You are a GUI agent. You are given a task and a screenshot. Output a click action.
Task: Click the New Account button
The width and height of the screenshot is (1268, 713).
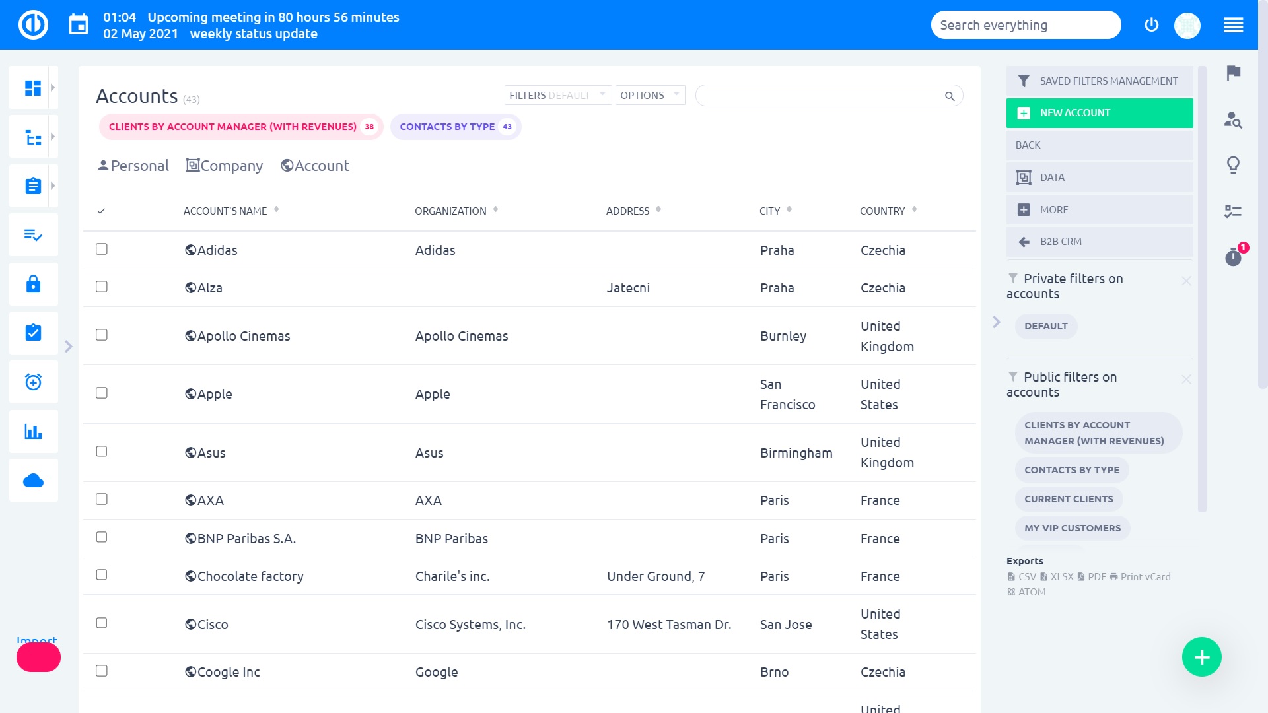click(1100, 113)
